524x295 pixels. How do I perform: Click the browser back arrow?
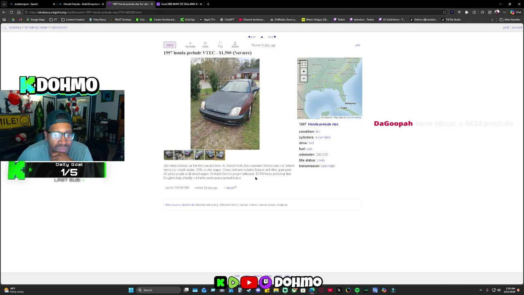click(5, 12)
